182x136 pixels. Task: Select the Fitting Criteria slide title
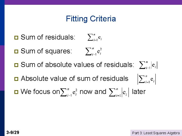coord(91,19)
